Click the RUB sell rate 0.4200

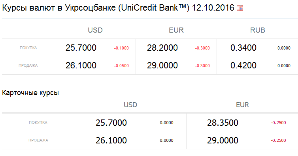point(243,66)
